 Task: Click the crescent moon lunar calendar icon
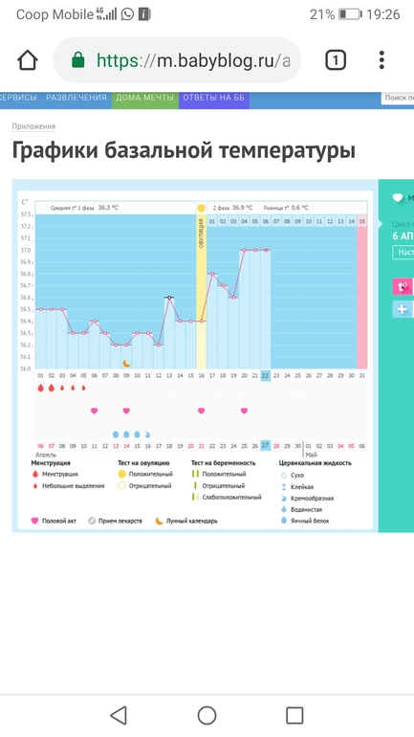tap(126, 363)
